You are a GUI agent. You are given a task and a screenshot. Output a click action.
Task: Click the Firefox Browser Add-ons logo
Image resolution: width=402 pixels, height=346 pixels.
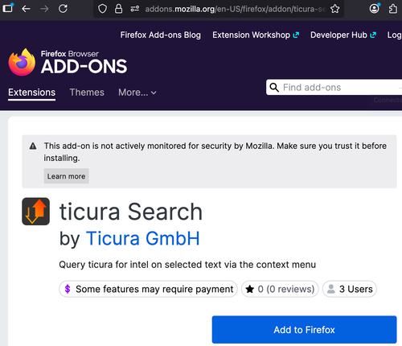[x=68, y=62]
